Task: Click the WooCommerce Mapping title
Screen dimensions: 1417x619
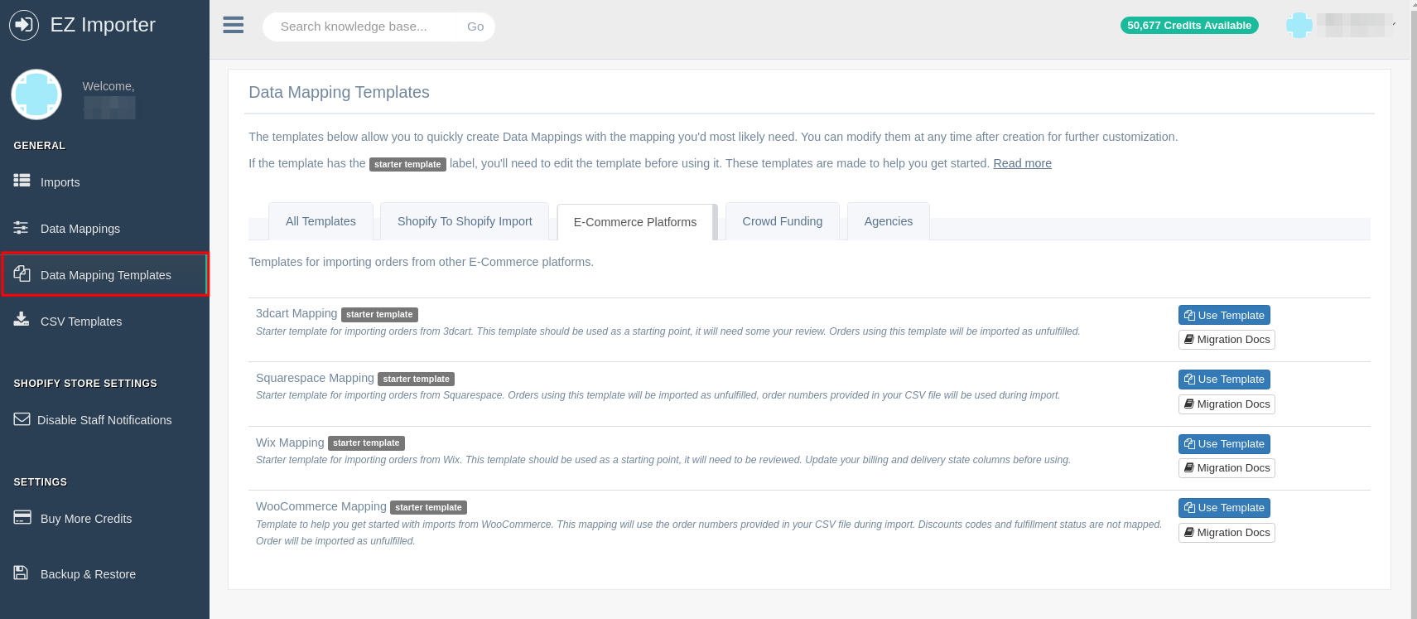Action: (x=321, y=506)
